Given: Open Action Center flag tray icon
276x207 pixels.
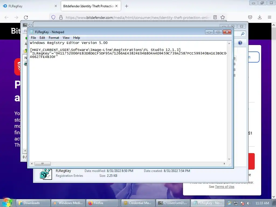Looking at the screenshot, I should (x=242, y=203).
